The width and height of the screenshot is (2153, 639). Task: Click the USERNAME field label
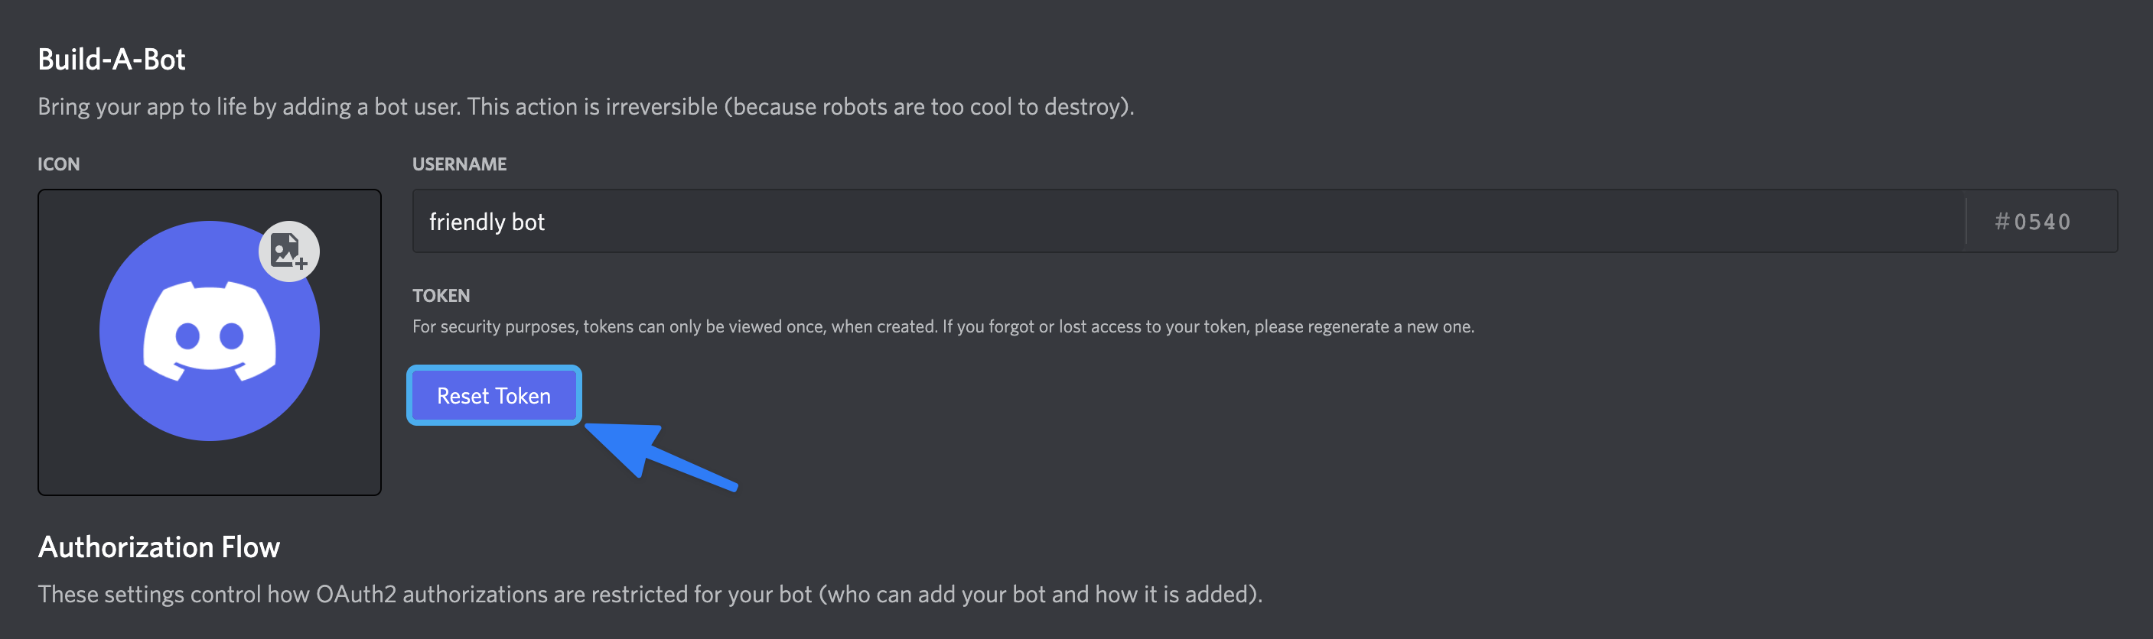[459, 164]
